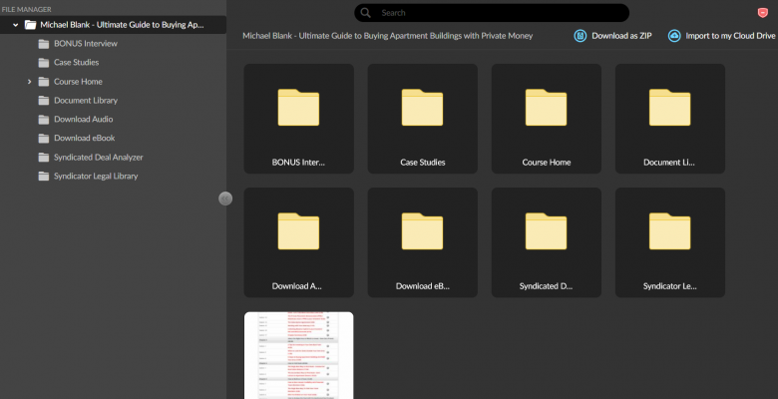
Task: Select Document Library in the sidebar tree
Action: coord(86,100)
